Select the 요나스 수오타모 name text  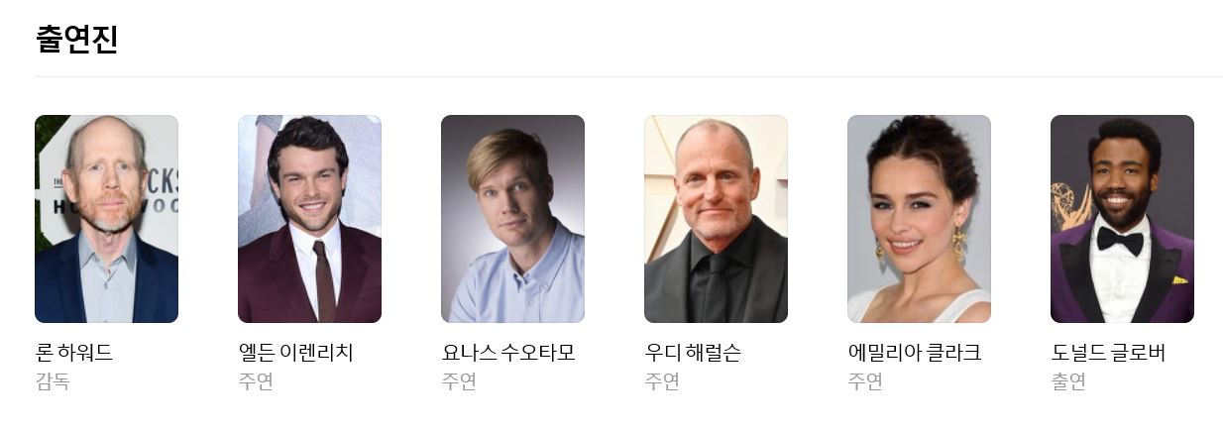click(x=508, y=353)
